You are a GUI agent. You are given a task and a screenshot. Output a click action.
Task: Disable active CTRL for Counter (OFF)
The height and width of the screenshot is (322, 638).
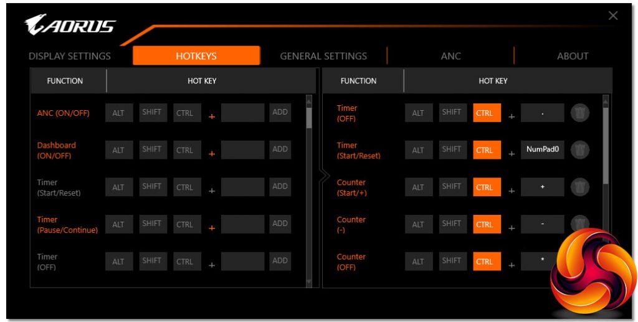tap(487, 261)
